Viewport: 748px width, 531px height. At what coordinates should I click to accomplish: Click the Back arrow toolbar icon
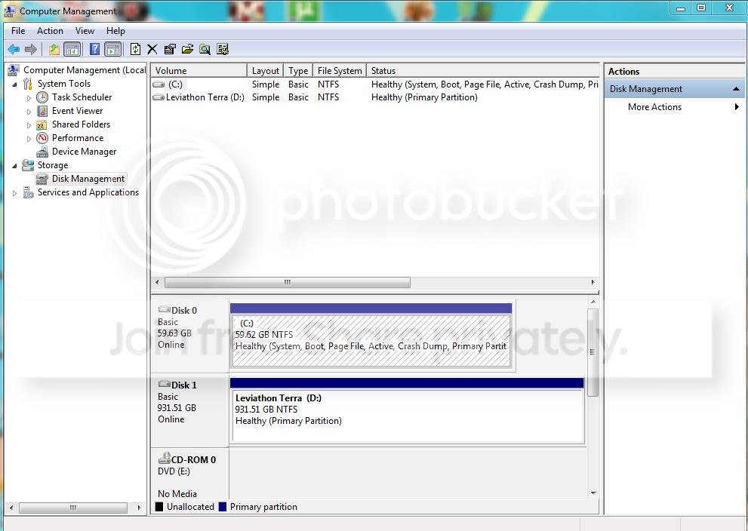tap(14, 49)
